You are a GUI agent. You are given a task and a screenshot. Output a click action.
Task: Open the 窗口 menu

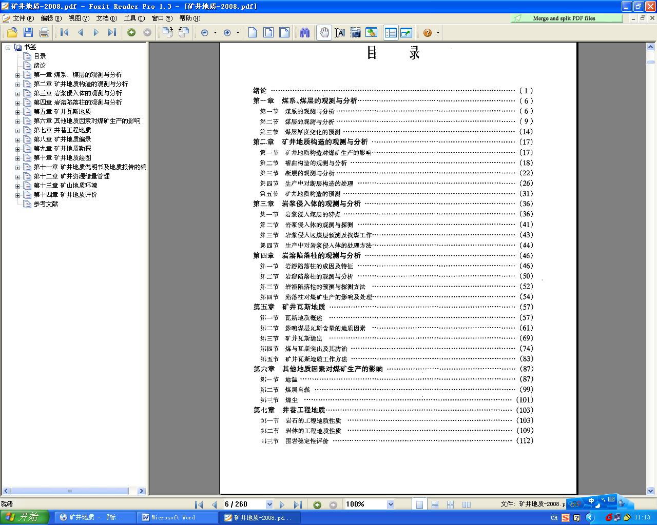162,18
